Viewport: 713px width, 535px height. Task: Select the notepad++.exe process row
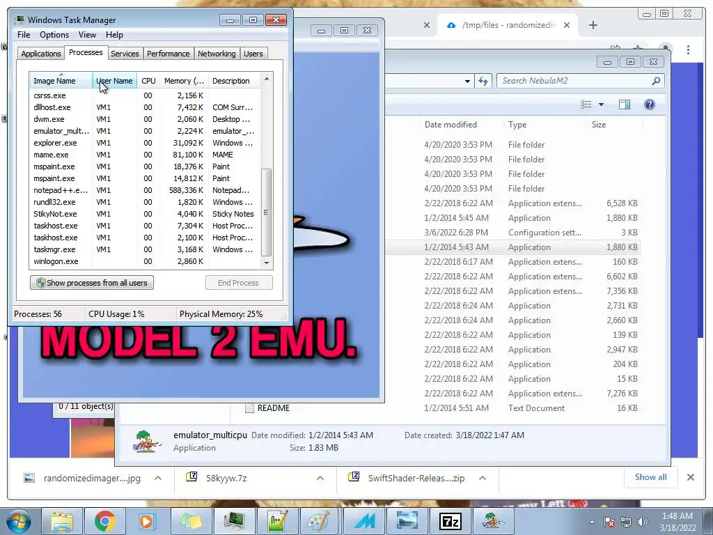[145, 190]
